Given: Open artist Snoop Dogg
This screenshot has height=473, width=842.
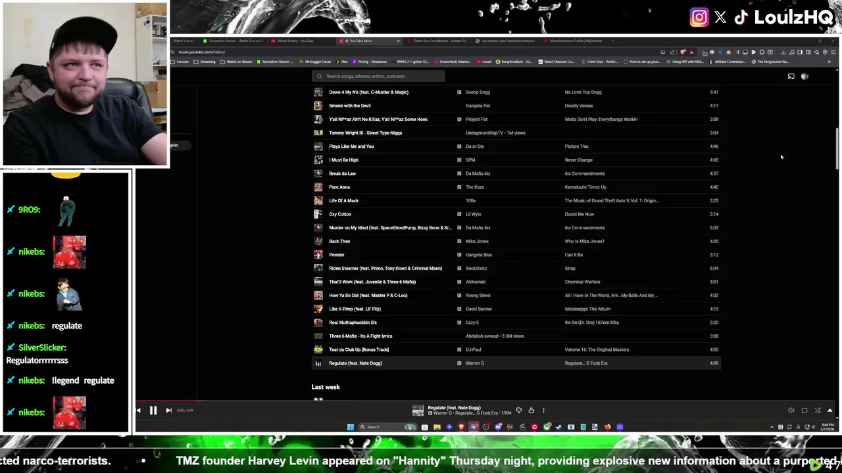Looking at the screenshot, I should click(x=478, y=92).
